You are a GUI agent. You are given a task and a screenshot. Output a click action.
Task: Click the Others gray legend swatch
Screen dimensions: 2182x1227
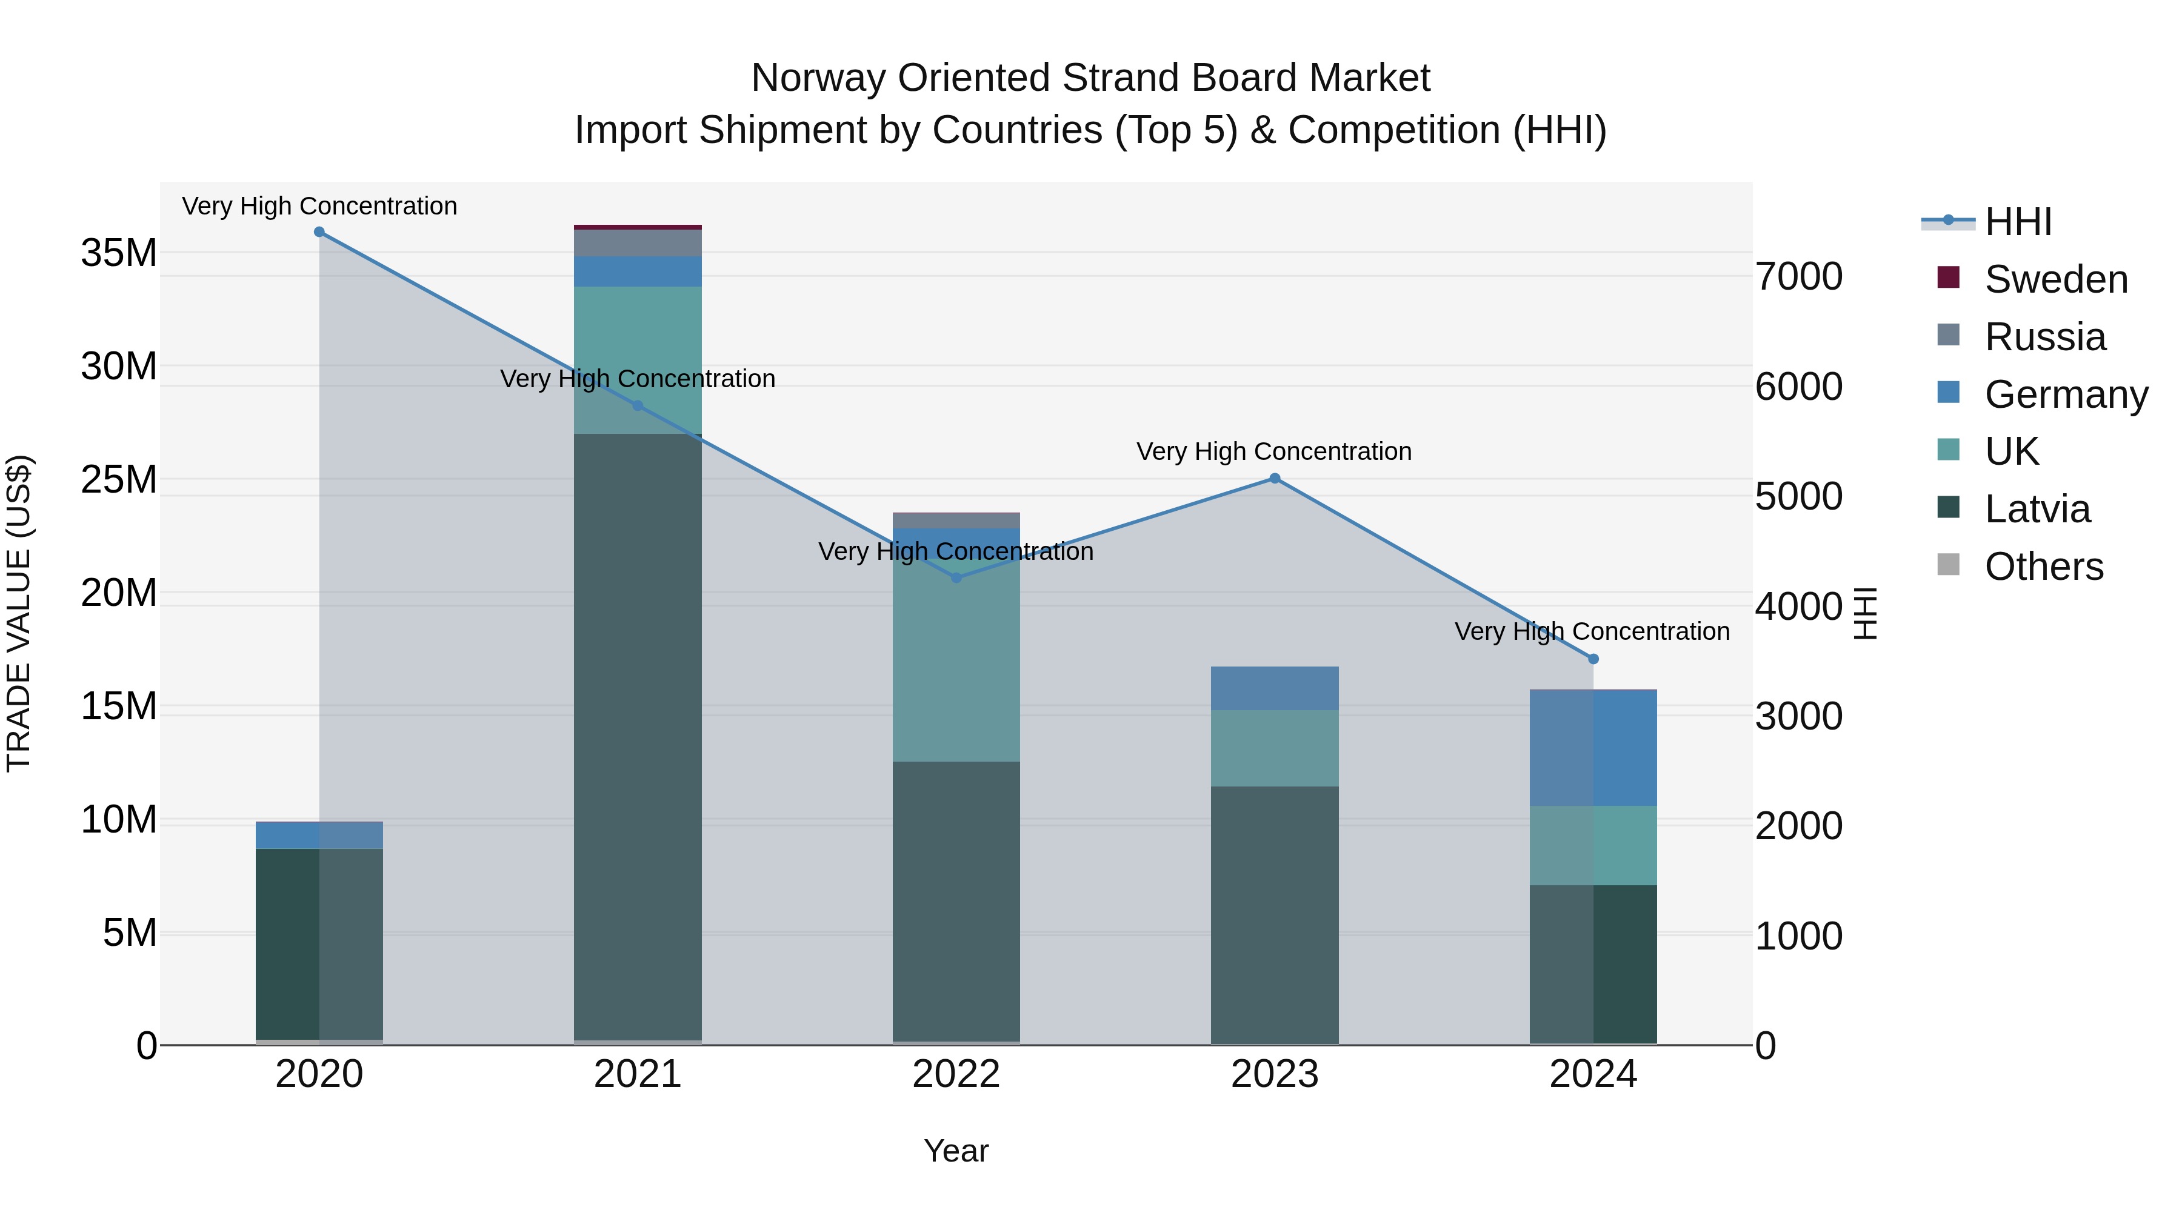[x=1948, y=564]
